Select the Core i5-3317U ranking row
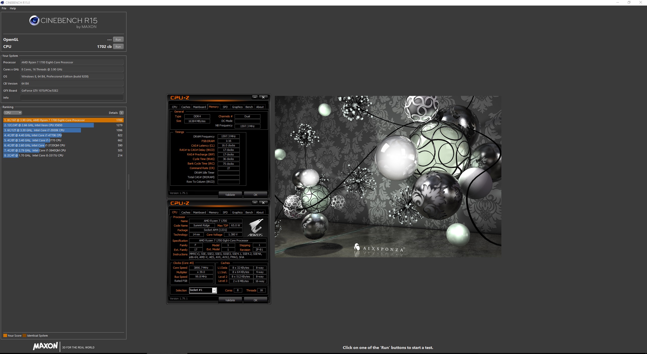 coord(63,155)
